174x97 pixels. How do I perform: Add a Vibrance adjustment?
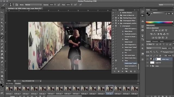coord(166,30)
